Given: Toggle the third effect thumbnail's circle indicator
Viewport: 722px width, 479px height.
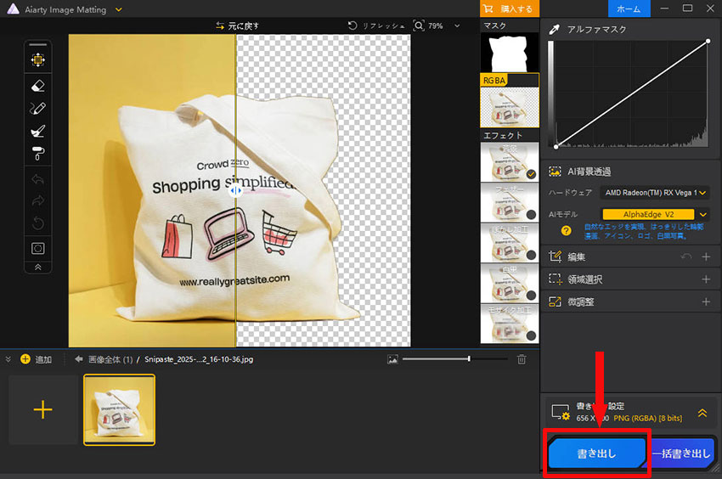Looking at the screenshot, I should click(x=531, y=255).
